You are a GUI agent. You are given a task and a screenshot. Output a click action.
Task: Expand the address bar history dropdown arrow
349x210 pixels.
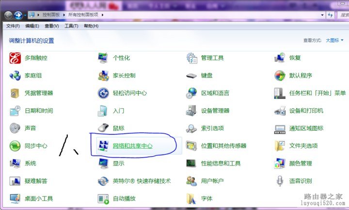323,15
